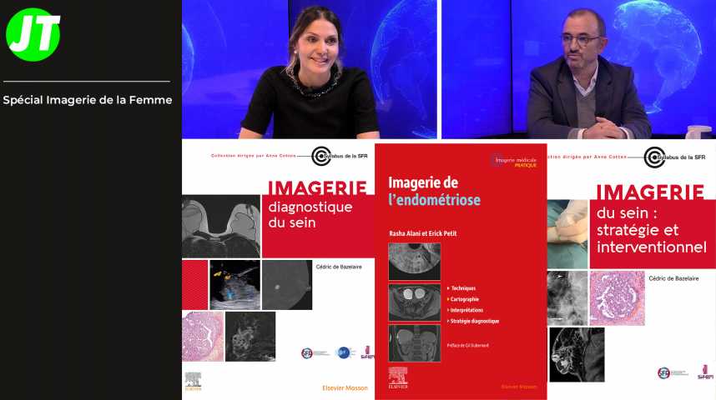716x400 pixels.
Task: Select the female presenter video feed
Action: (x=309, y=69)
